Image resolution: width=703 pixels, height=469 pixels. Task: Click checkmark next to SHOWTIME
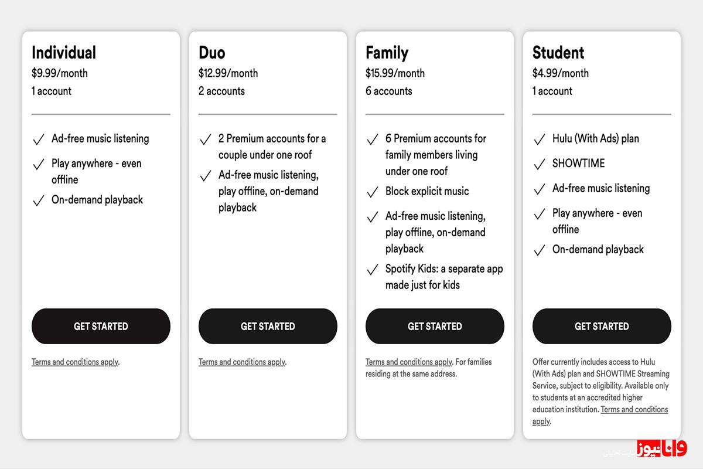click(540, 164)
